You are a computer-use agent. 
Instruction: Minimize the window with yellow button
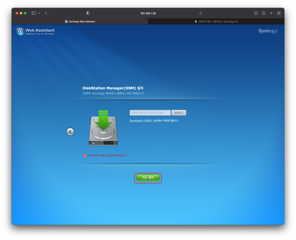click(x=21, y=13)
